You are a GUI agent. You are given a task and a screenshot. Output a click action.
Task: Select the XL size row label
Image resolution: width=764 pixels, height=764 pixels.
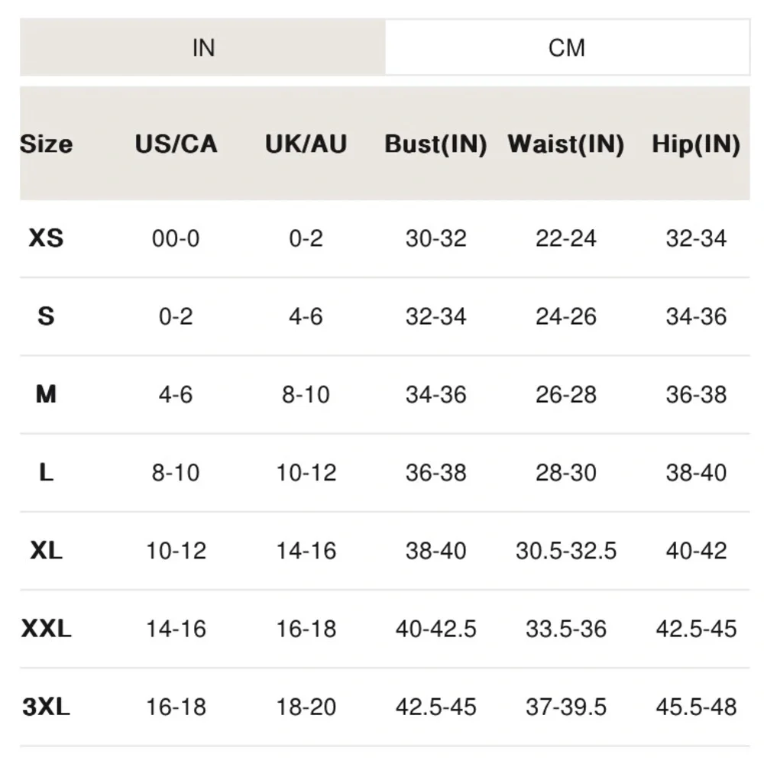tap(46, 550)
